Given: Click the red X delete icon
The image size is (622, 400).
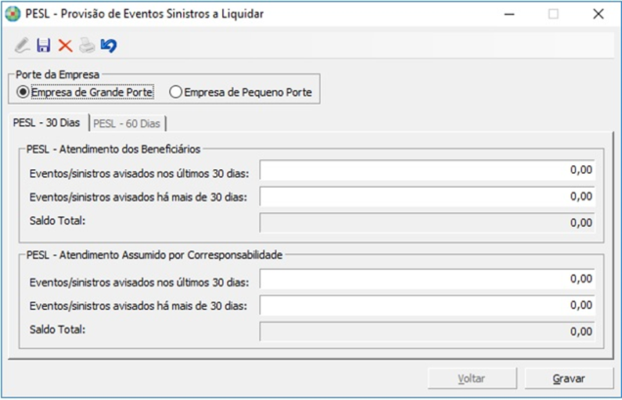Looking at the screenshot, I should [65, 46].
